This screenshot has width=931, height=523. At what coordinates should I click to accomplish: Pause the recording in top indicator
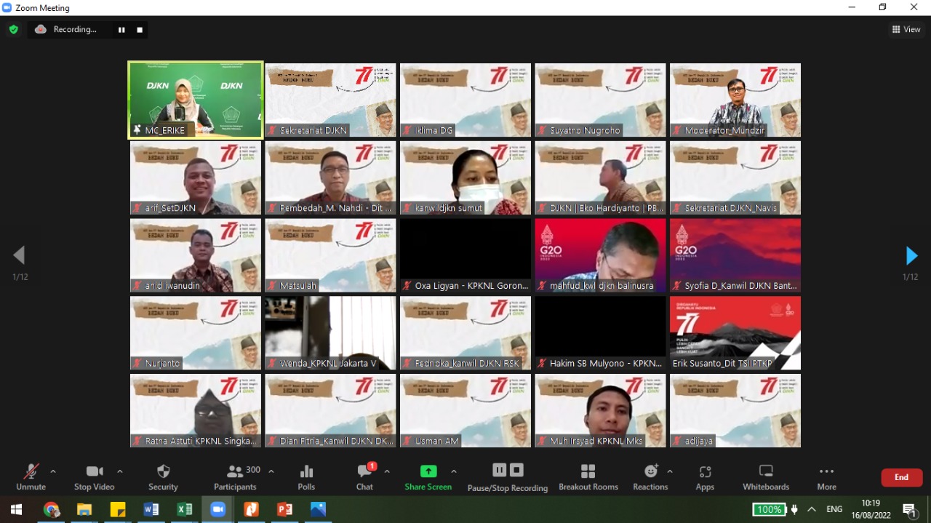(121, 30)
